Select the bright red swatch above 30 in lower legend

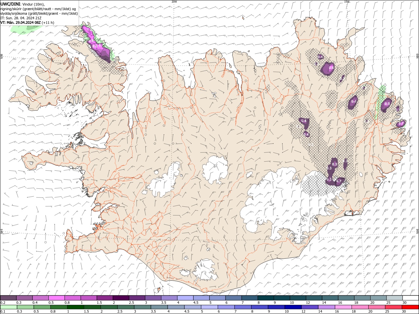coord(410,307)
